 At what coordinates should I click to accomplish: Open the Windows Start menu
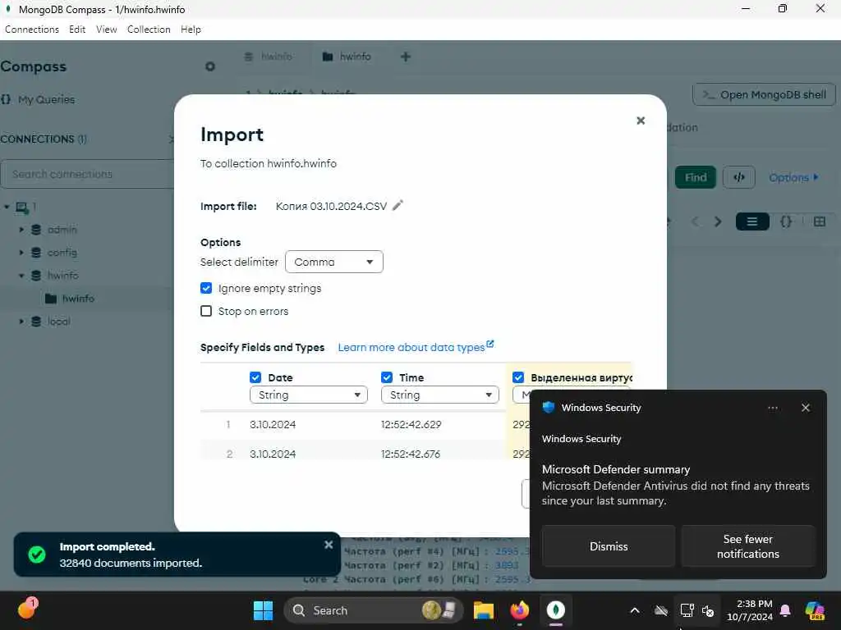point(263,610)
